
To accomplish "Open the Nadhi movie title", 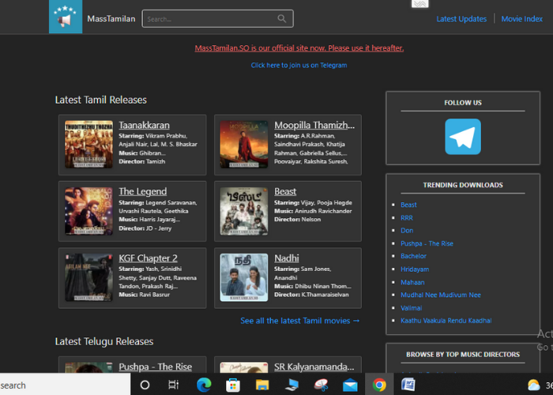I will tap(286, 258).
